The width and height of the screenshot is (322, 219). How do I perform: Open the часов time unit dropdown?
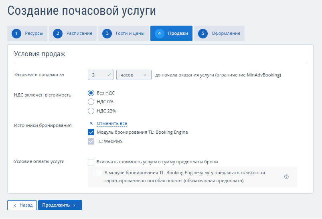134,75
